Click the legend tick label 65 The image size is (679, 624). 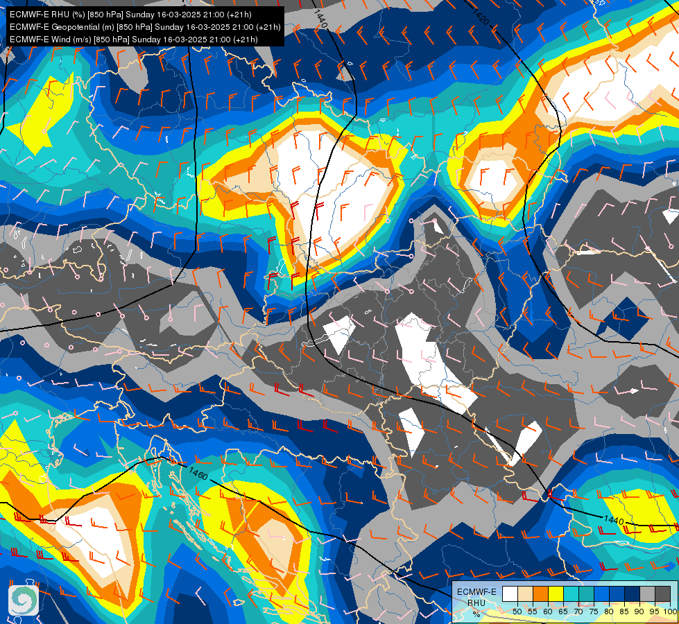(563, 612)
